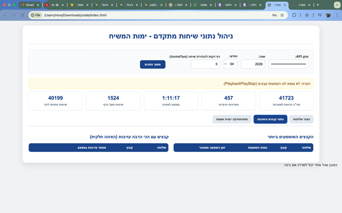Bookmark this page with the star
The height and width of the screenshot is (213, 342).
282,15
